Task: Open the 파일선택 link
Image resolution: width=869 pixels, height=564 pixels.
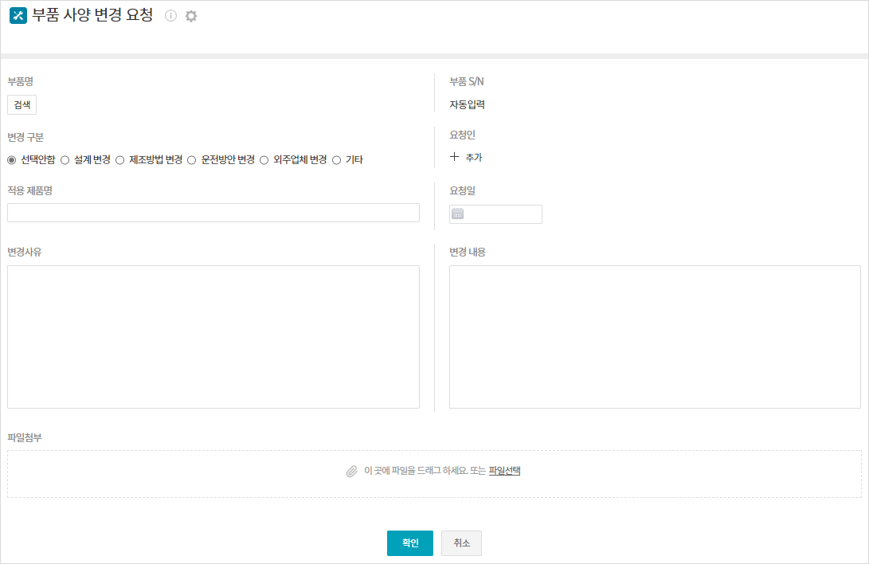Action: 504,471
